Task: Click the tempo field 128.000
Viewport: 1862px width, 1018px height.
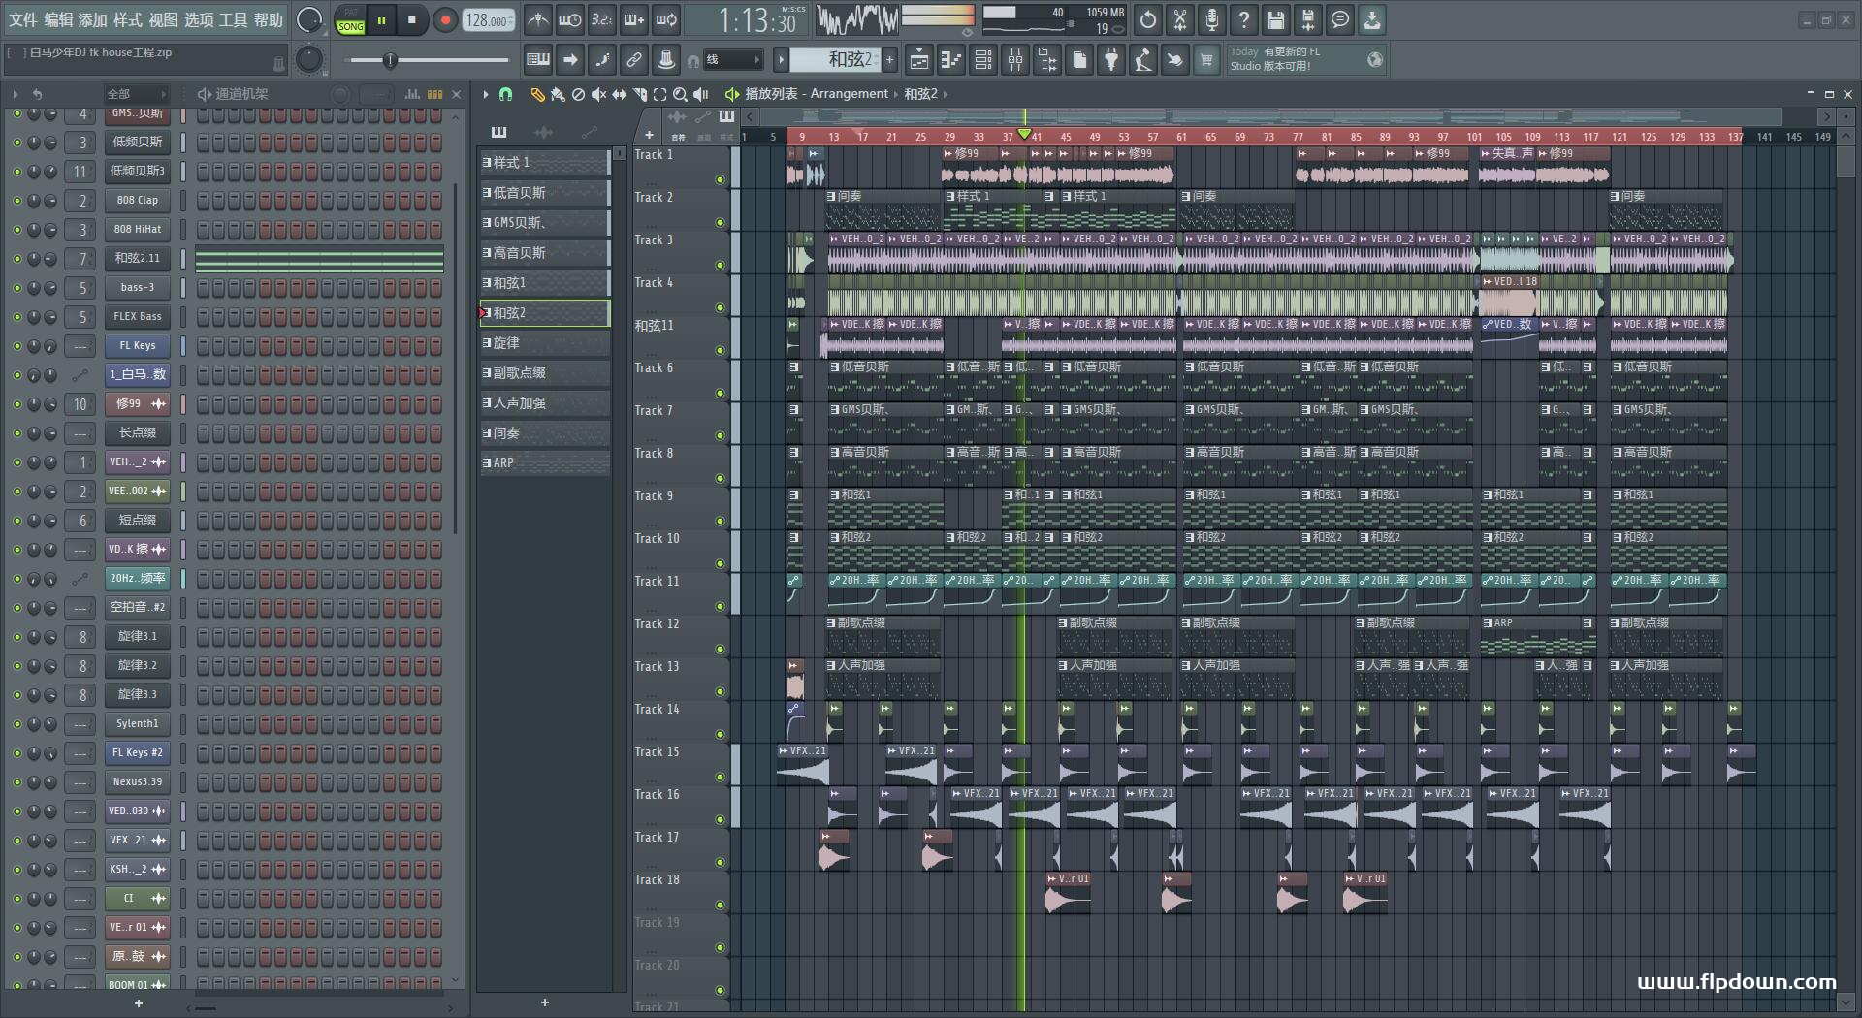Action: click(x=490, y=20)
